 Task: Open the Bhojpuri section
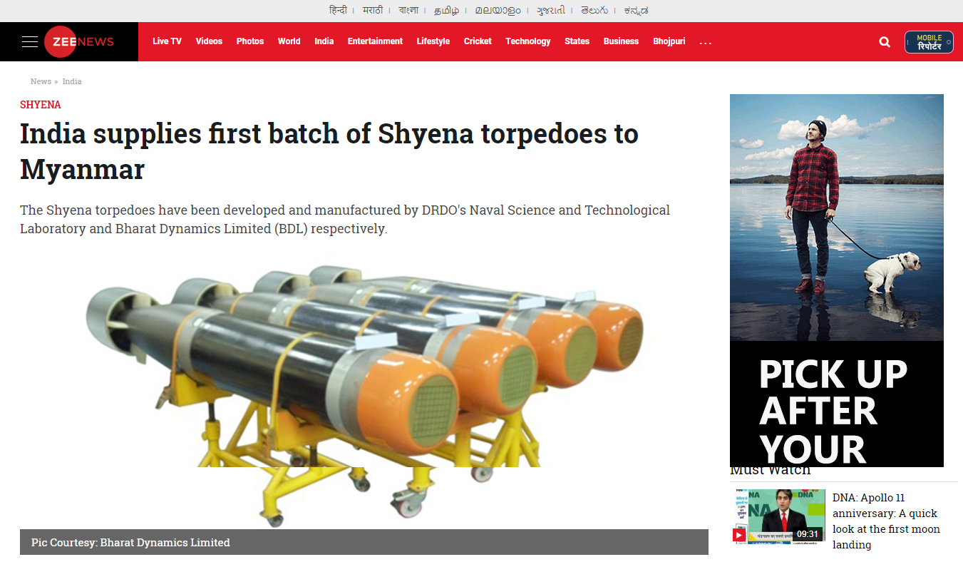pos(669,41)
